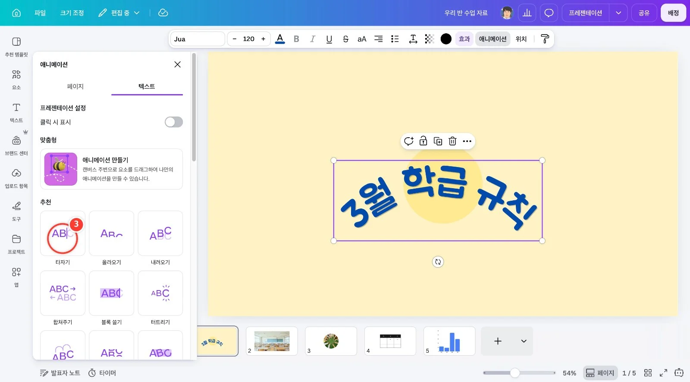The image size is (690, 382).
Task: Open the 앱 apps panel
Action: [x=16, y=277]
